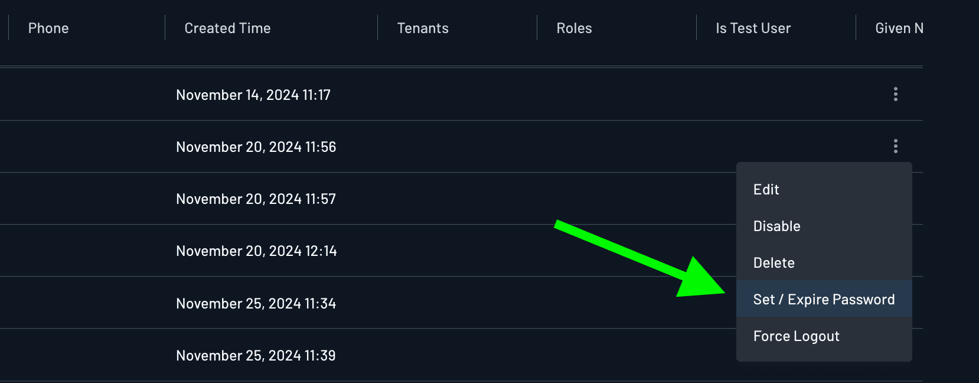
Task: Click the Created Time column header
Action: tap(227, 28)
